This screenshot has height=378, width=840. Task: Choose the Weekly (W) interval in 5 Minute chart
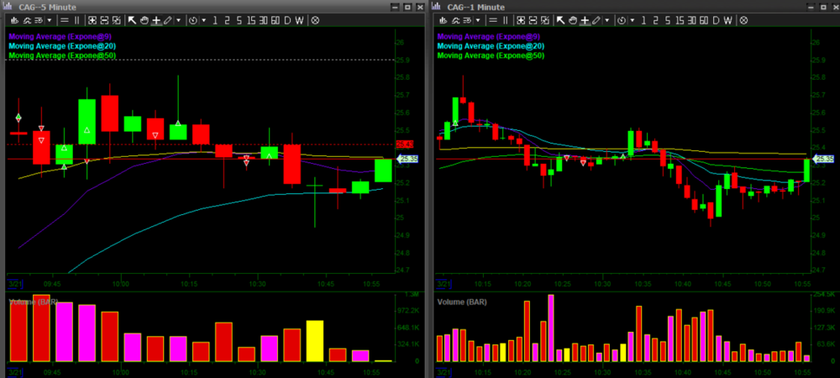[x=299, y=19]
